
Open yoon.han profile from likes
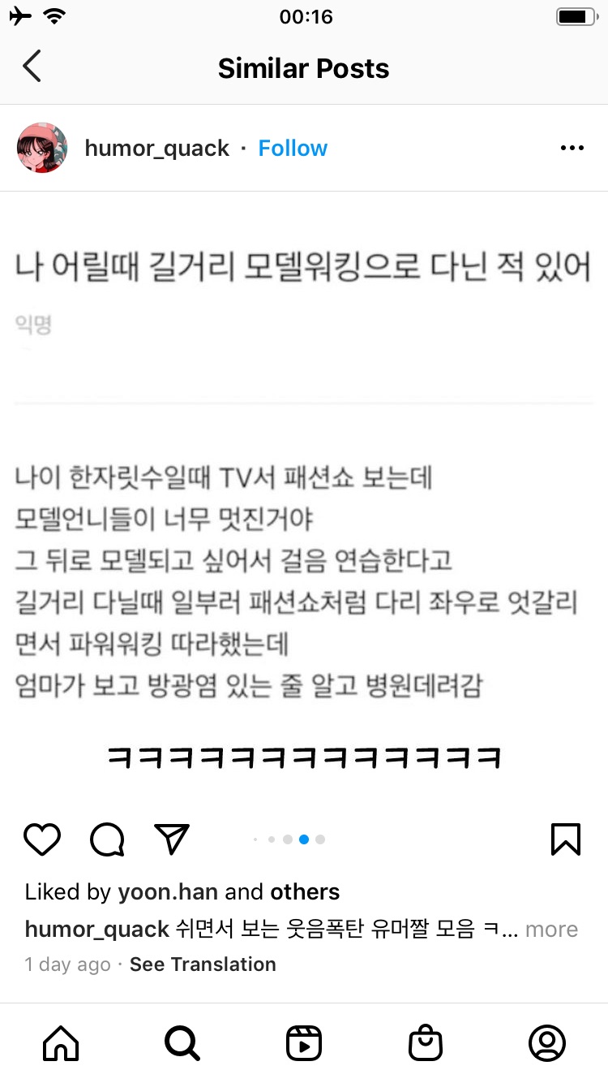[x=168, y=892]
